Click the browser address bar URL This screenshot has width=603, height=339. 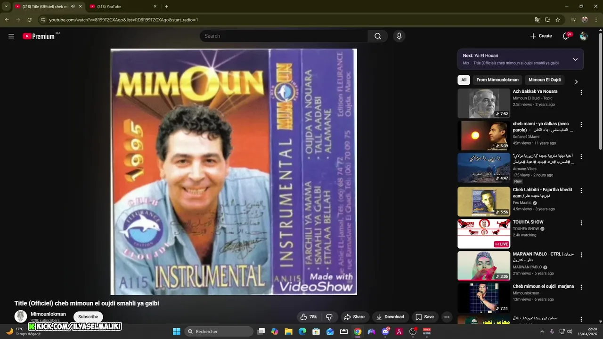coord(123,20)
